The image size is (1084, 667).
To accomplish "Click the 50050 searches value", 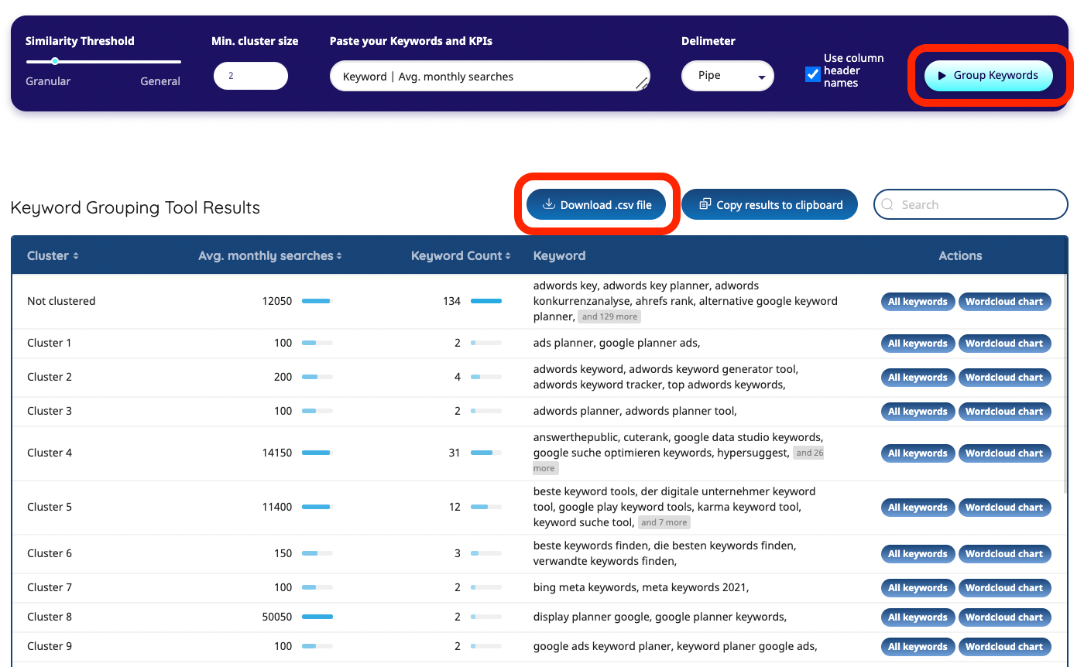I will click(277, 617).
